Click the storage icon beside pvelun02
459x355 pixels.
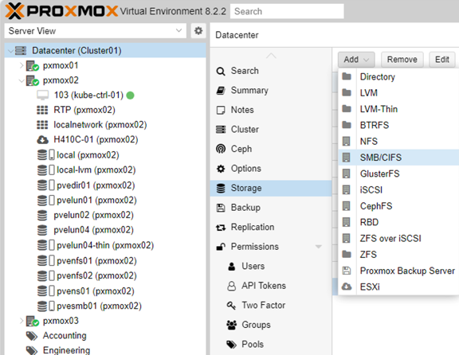pyautogui.click(x=42, y=215)
